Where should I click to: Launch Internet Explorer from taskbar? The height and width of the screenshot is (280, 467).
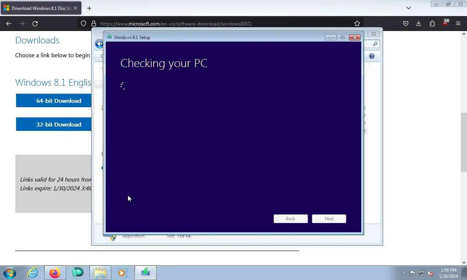coord(32,273)
